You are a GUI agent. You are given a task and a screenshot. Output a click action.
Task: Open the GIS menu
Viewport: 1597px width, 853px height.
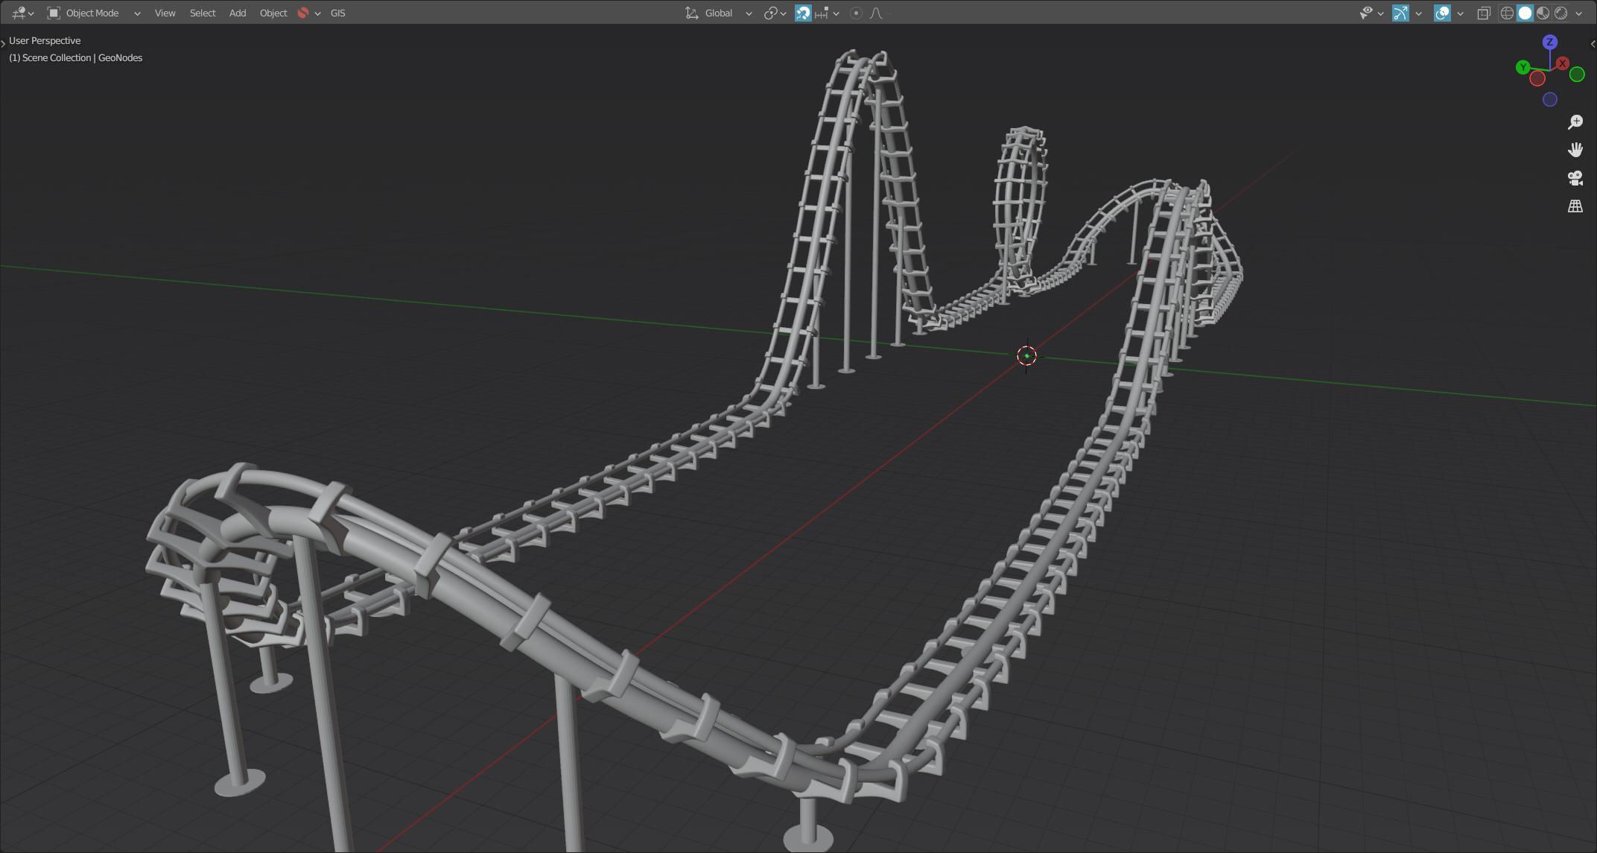tap(337, 13)
